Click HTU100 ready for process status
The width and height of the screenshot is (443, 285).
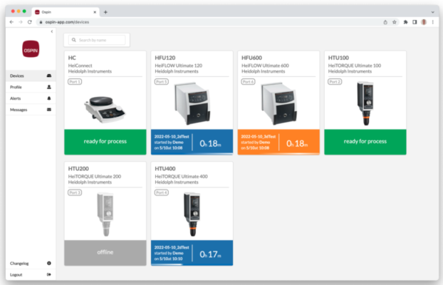(x=365, y=142)
